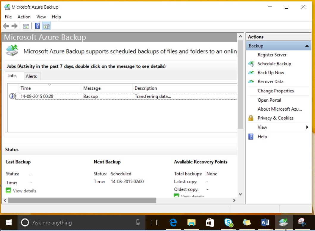Expand the View submenu arrow in Actions

coord(307,127)
